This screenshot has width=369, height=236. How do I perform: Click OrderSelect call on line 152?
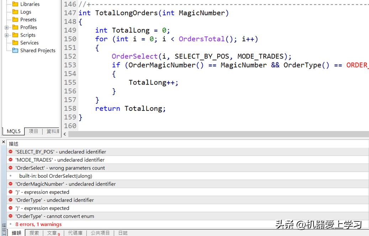pos(135,57)
